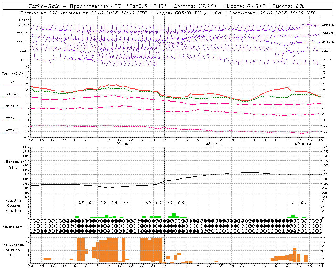Click the Ветер panel label
336x268 pixels.
(x=24, y=20)
